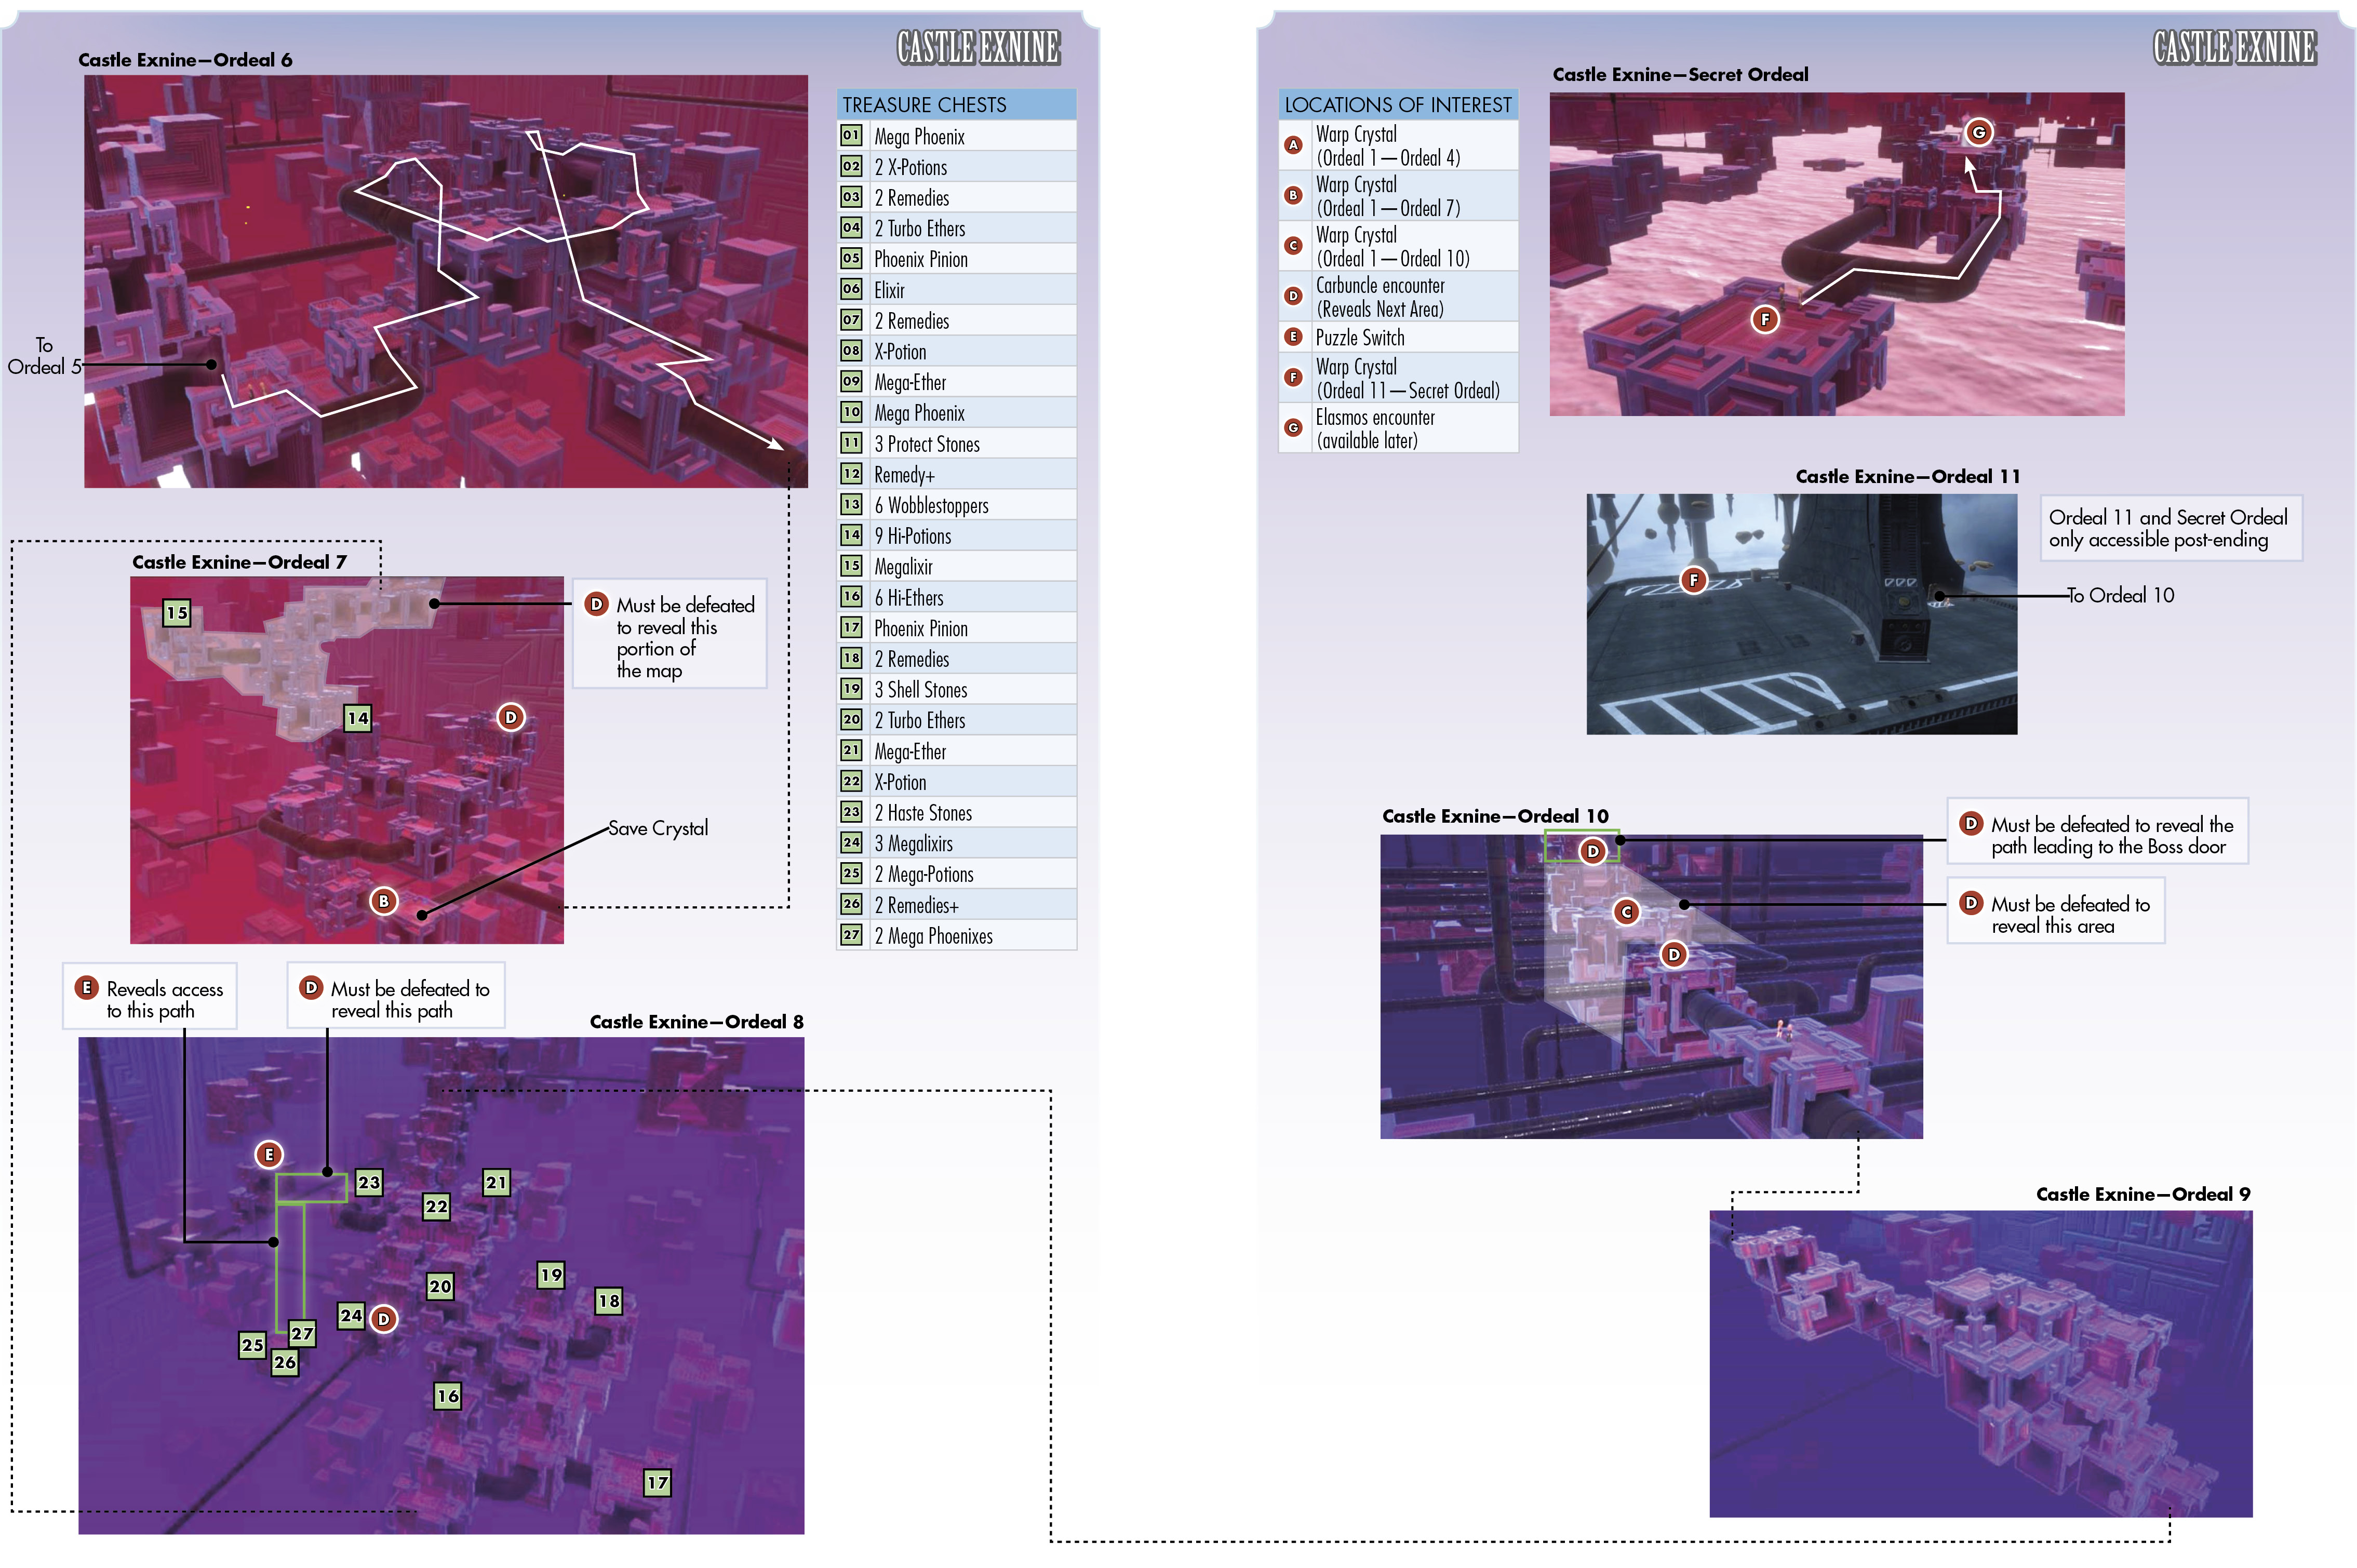Image resolution: width=2357 pixels, height=1568 pixels.
Task: Click chest marker 18 on the Ordeal 8 map
Action: [609, 1301]
